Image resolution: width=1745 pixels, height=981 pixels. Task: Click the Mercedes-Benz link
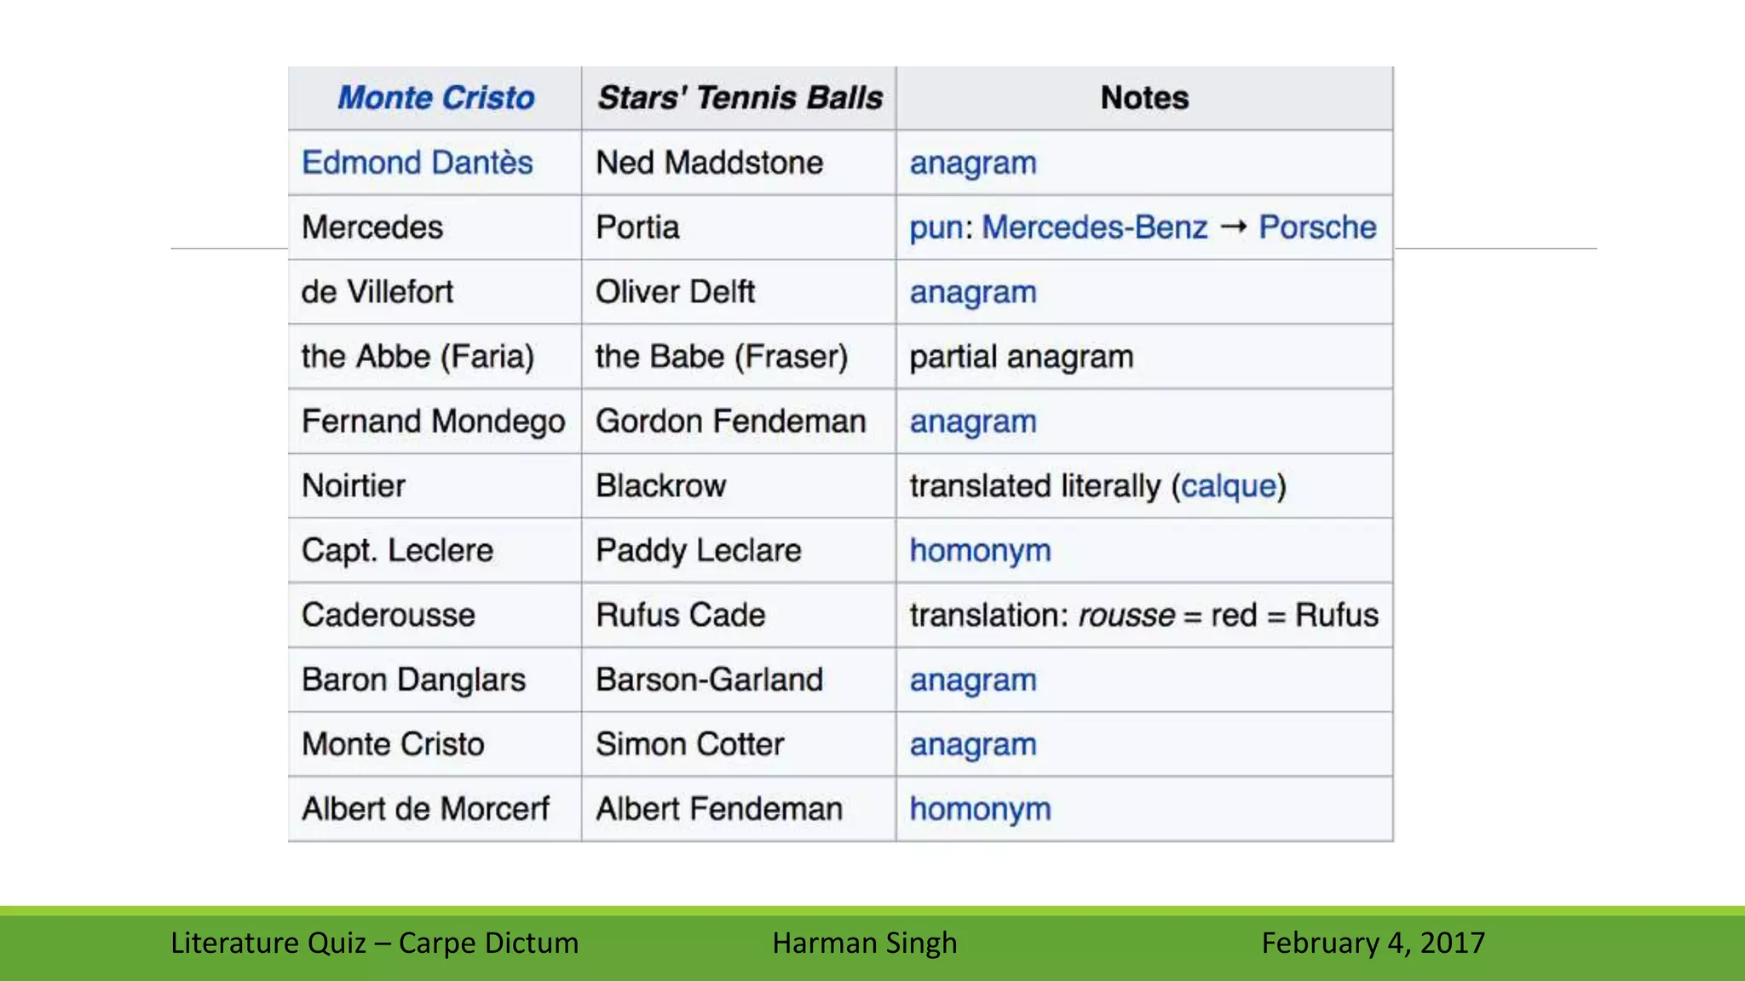(x=1095, y=227)
